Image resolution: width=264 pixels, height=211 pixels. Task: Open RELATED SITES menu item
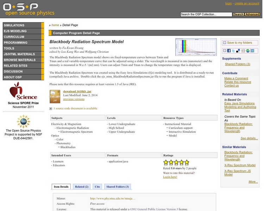click(23, 66)
